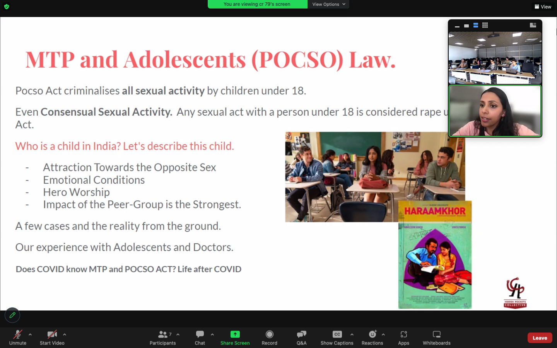Viewport: 557px width, 348px height.
Task: Click the green Share Screen button
Action: coord(235,337)
